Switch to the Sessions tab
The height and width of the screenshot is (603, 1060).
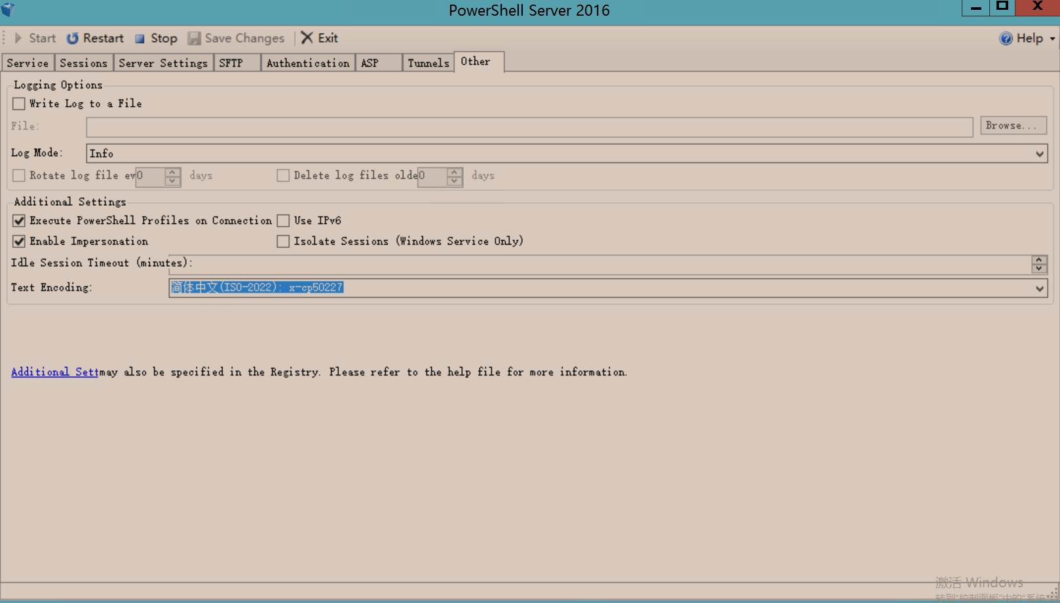pyautogui.click(x=83, y=63)
